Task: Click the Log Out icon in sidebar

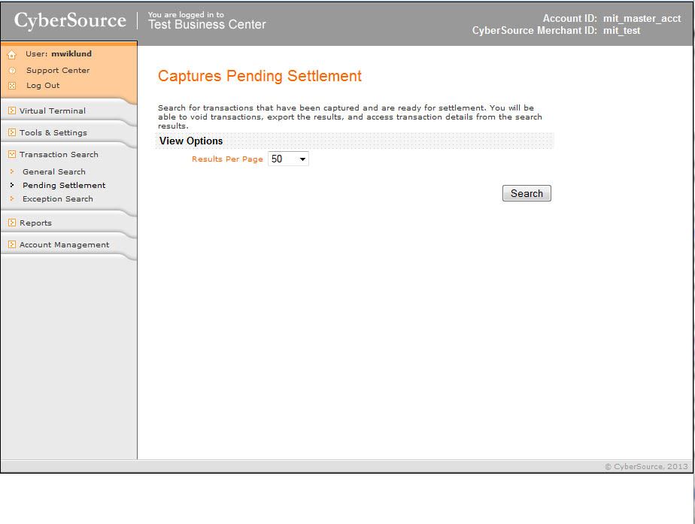Action: pyautogui.click(x=12, y=86)
